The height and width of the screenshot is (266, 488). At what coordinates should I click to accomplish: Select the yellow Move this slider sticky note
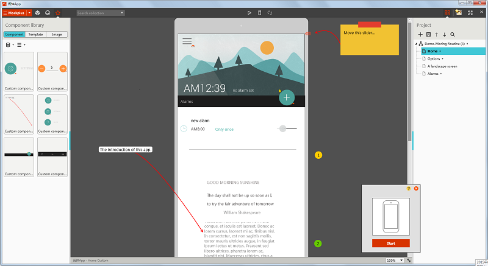[370, 40]
